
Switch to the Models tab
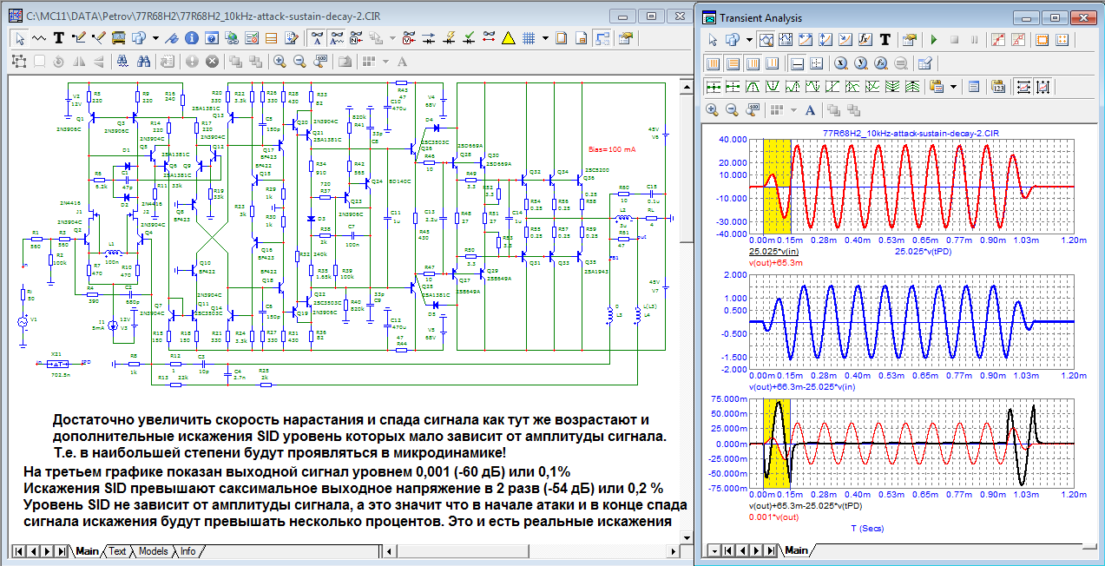(x=153, y=551)
